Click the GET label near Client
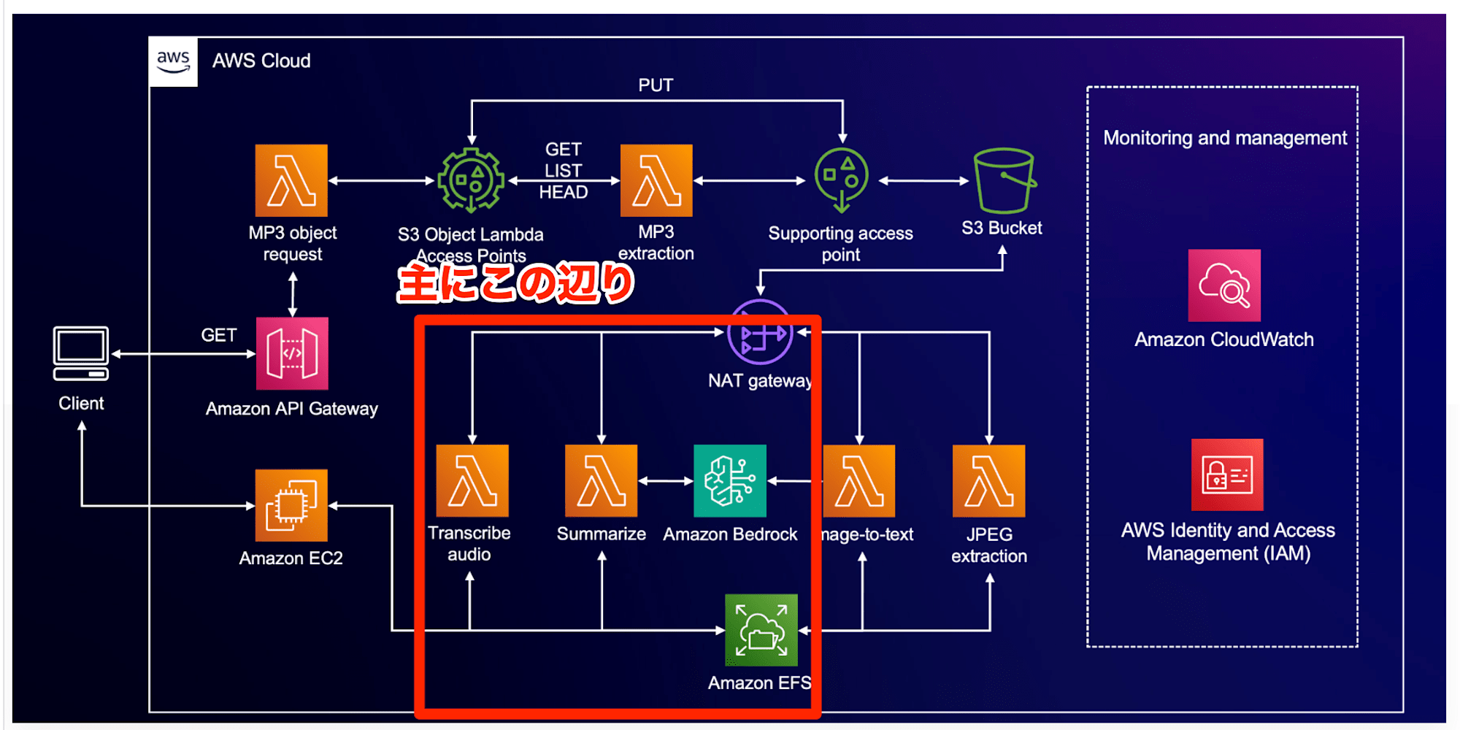The image size is (1460, 730). point(219,335)
